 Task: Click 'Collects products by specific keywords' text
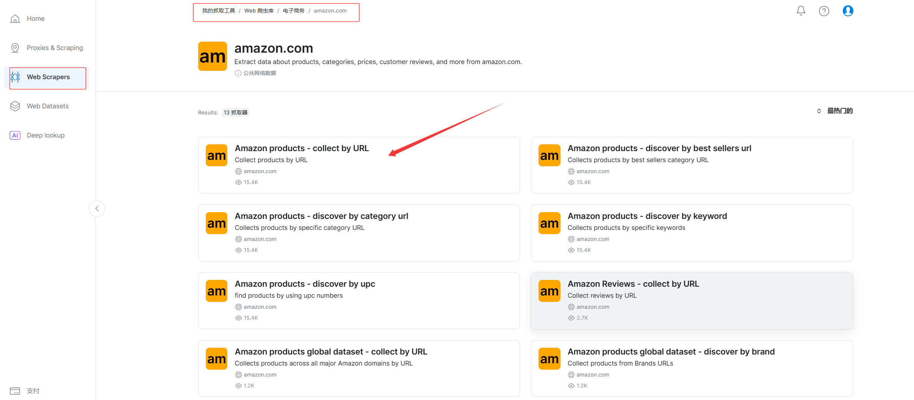[x=626, y=228]
